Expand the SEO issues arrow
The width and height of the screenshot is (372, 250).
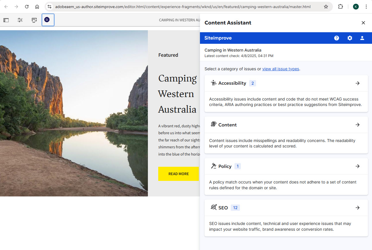pos(358,207)
